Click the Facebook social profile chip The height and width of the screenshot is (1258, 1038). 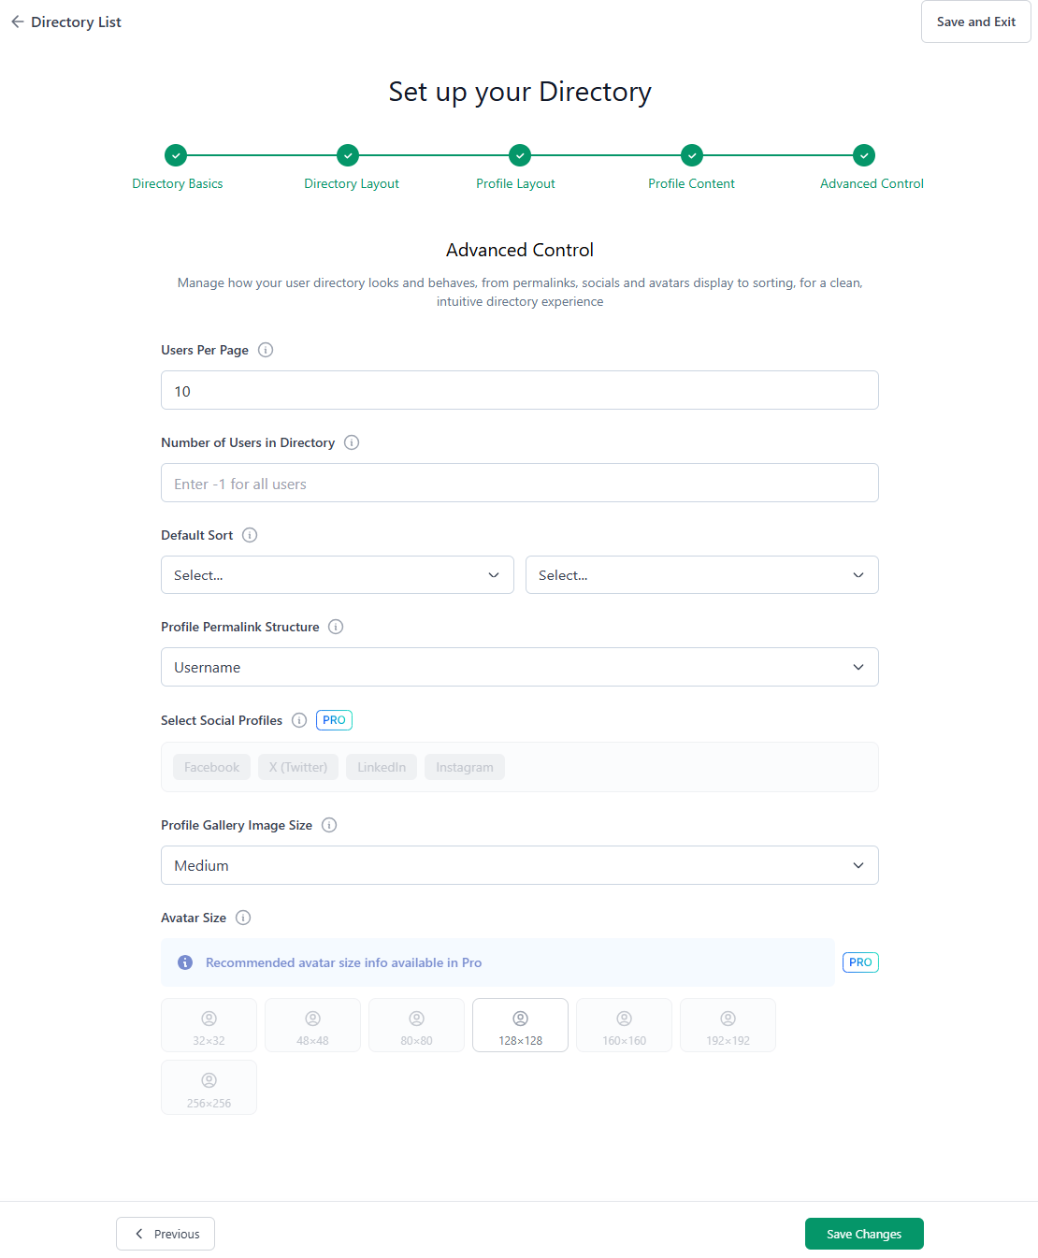[211, 767]
